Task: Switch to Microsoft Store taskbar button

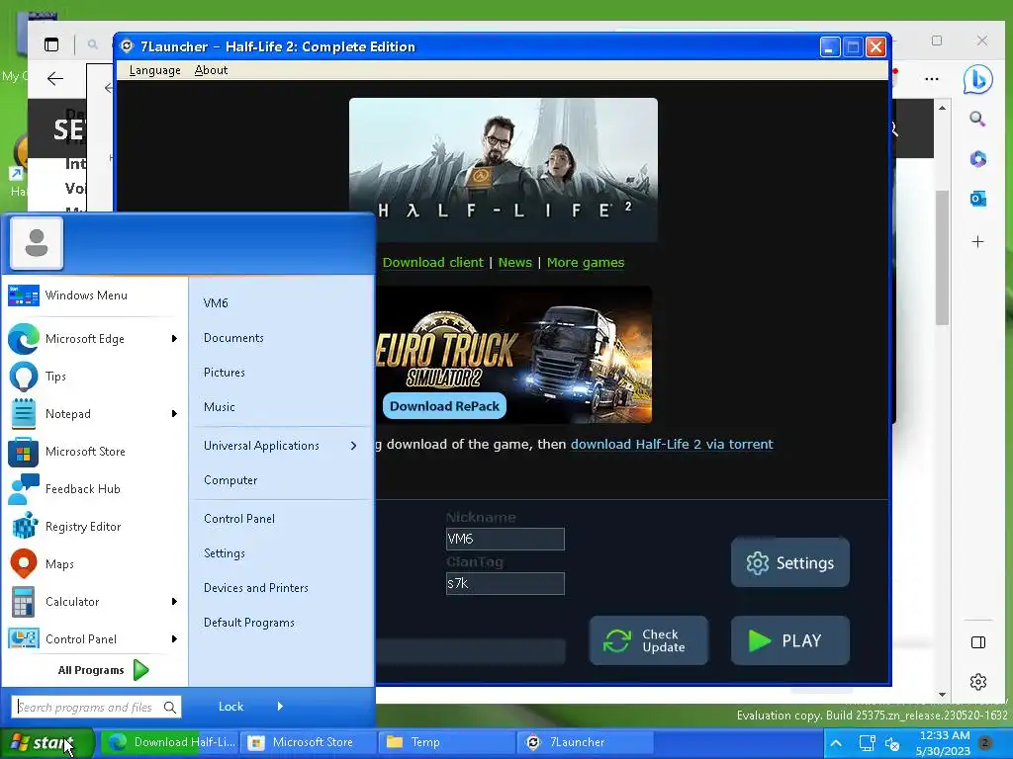Action: point(307,743)
